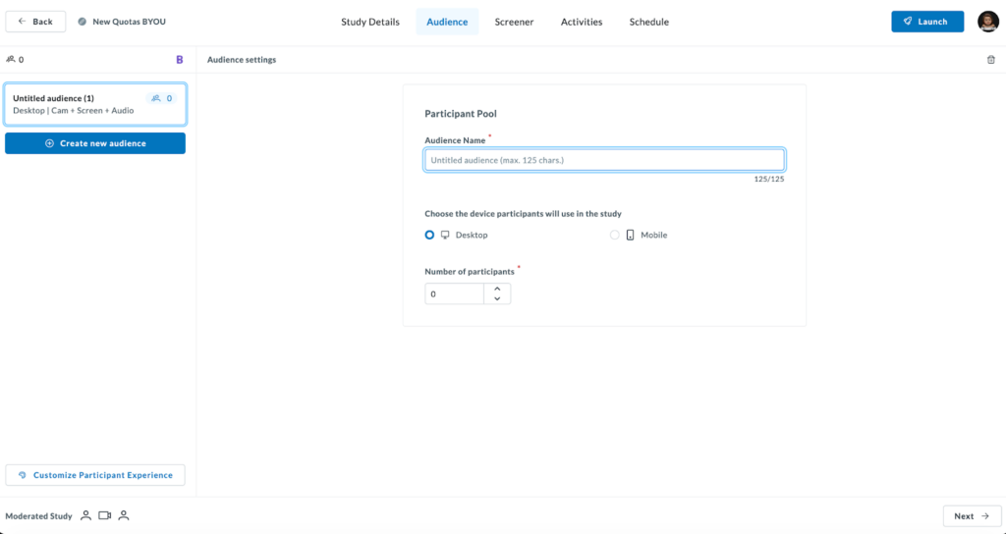Open the Study Details tab
Screen dimensions: 1006x534
370,22
